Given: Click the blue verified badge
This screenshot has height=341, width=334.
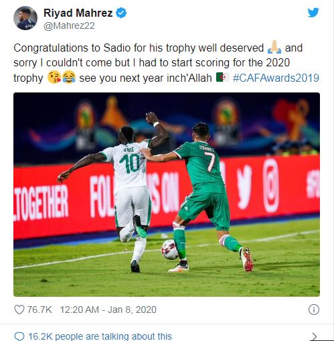Looking at the screenshot, I should [x=121, y=13].
